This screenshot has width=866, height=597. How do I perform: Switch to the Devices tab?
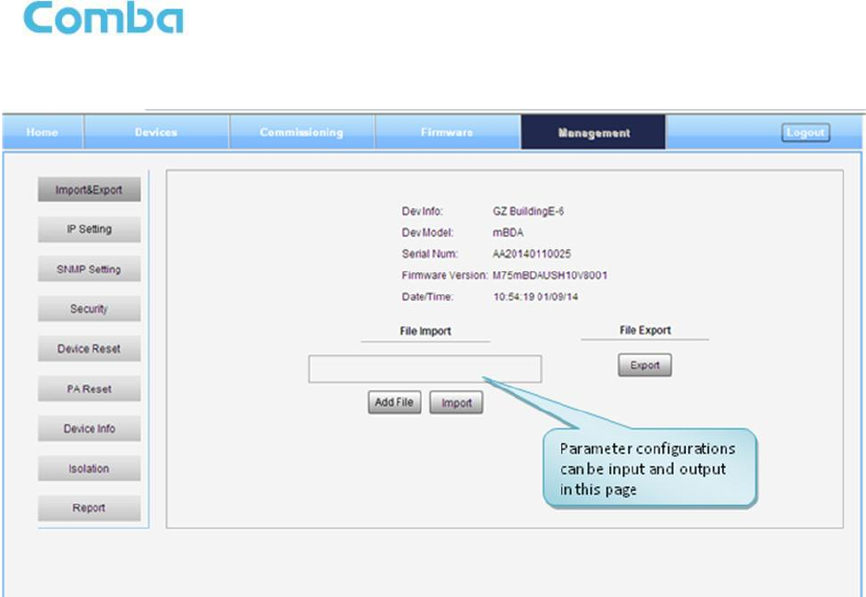(156, 133)
